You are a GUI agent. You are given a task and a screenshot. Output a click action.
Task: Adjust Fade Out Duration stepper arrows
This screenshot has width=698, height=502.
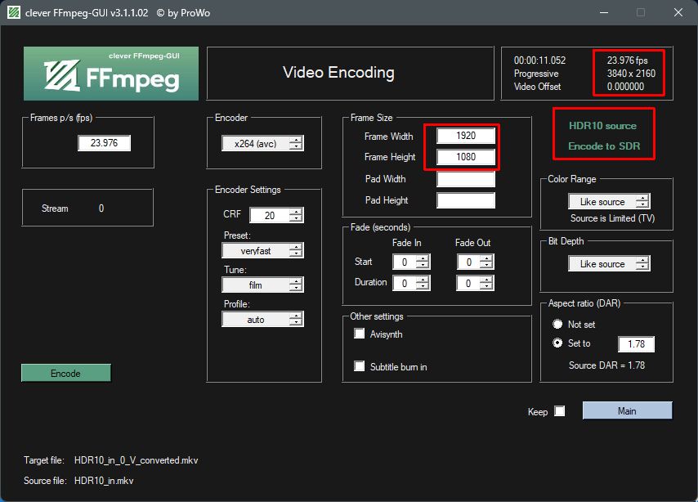486,283
